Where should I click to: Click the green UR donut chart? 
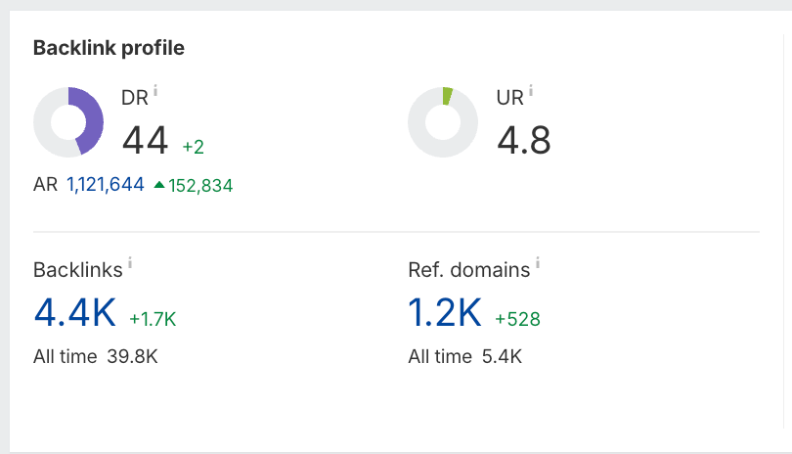[x=443, y=122]
